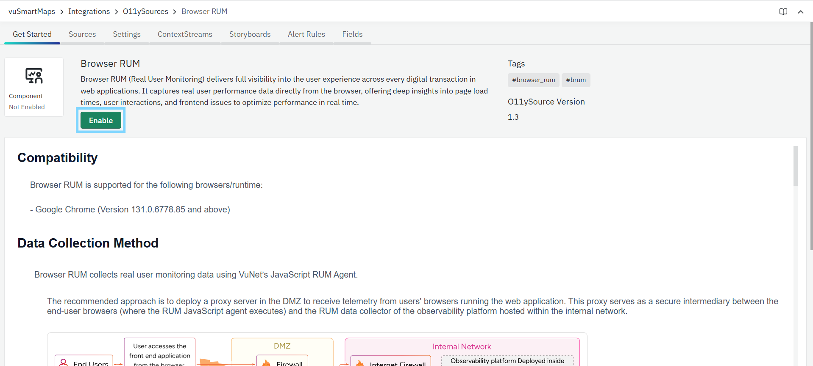Image resolution: width=813 pixels, height=366 pixels.
Task: View the Alert Rules tab
Action: point(306,34)
